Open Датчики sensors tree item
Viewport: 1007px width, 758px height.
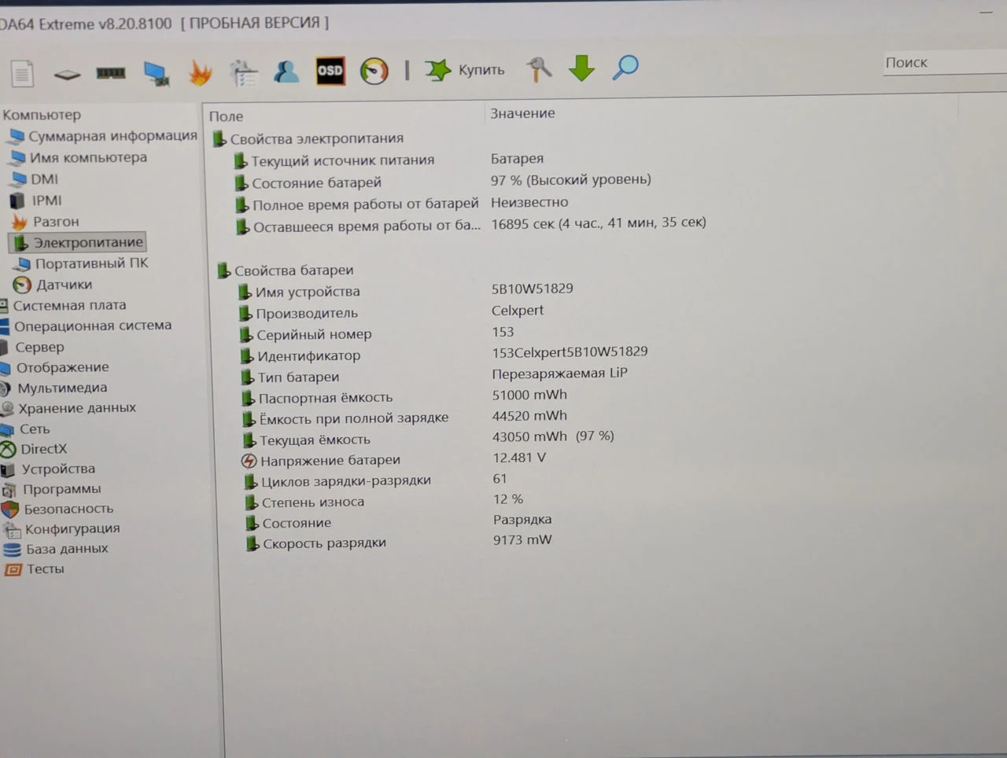tap(53, 285)
